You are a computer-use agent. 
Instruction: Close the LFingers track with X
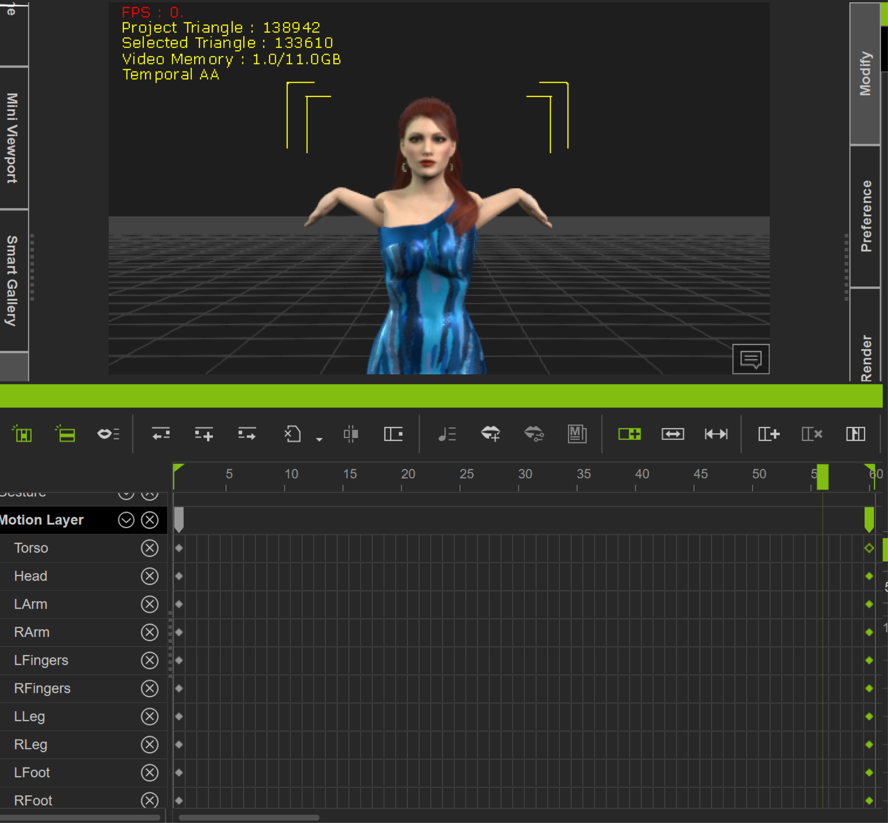click(x=150, y=660)
